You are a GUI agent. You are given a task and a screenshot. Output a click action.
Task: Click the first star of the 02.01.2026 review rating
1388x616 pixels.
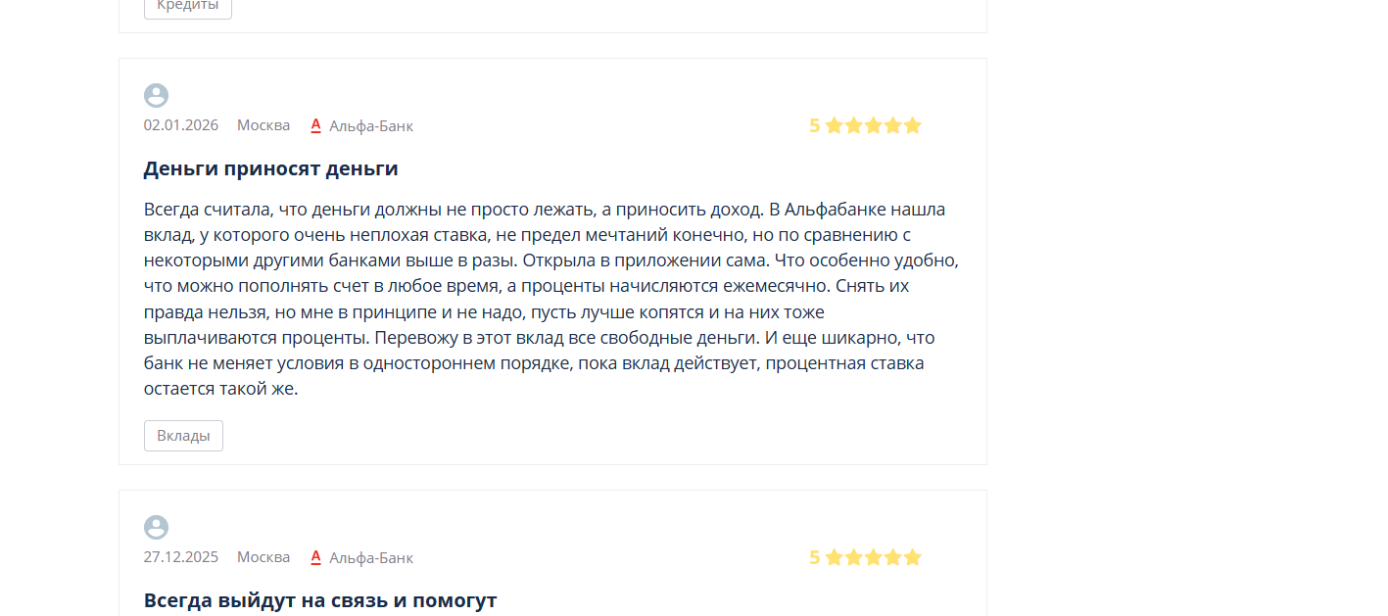[x=835, y=125]
